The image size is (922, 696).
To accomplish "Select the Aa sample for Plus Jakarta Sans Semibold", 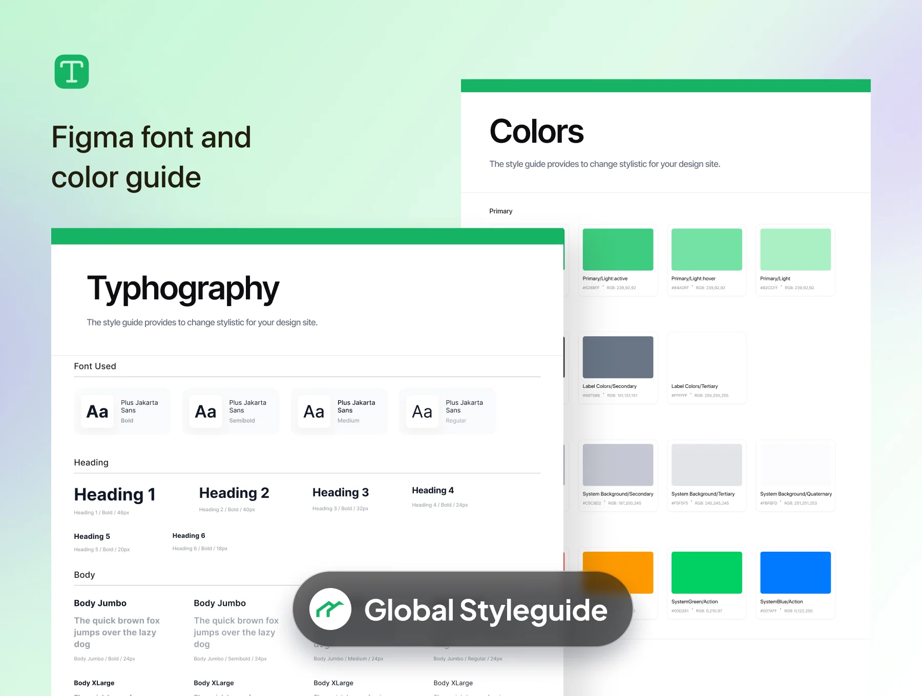I will click(x=205, y=411).
